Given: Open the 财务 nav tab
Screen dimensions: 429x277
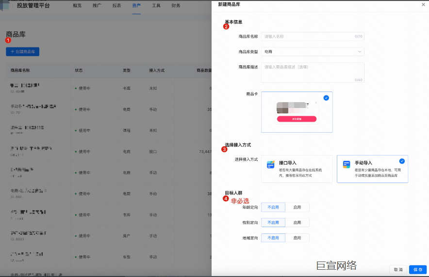Looking at the screenshot, I should (176, 5).
